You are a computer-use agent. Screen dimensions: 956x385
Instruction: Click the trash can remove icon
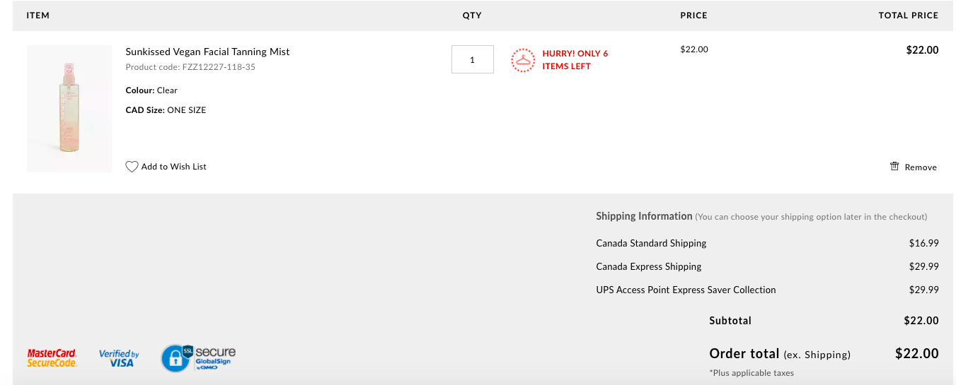(x=894, y=166)
